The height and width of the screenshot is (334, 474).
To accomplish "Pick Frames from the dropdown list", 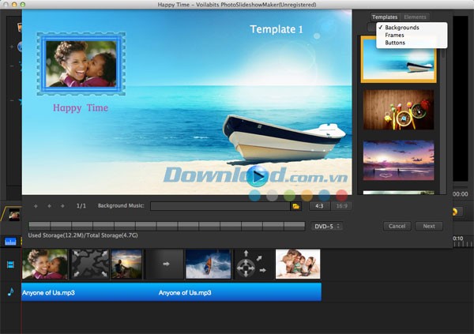I will pyautogui.click(x=395, y=36).
